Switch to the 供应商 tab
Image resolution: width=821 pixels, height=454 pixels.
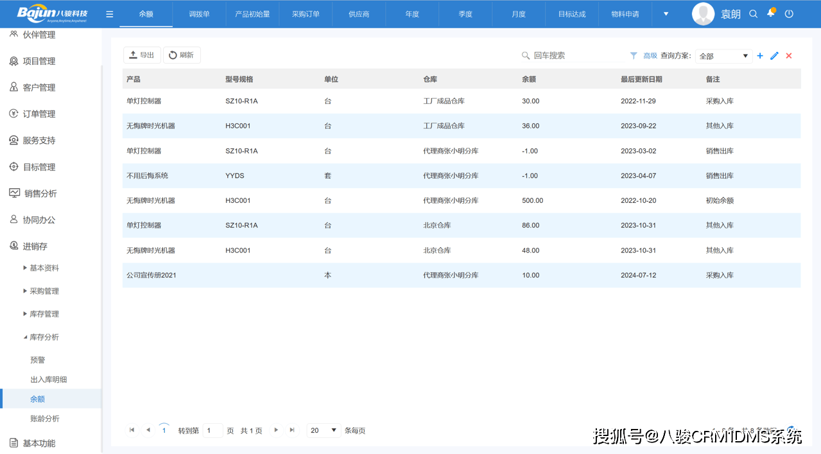point(359,14)
